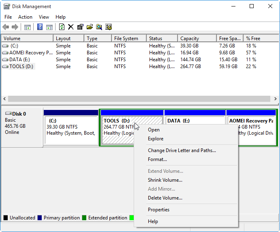This screenshot has height=232, width=280.
Task: Select Delete Volume in context menu
Action: pos(165,198)
